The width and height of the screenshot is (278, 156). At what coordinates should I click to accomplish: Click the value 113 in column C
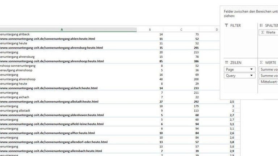196,111
